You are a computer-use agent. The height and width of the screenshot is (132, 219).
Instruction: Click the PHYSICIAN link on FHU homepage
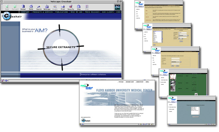tap(121, 82)
